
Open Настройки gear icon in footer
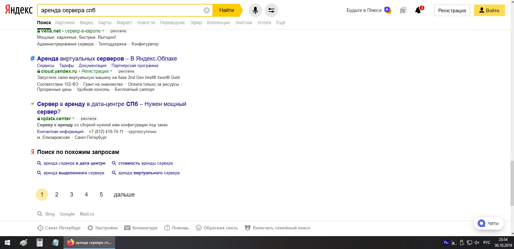coord(90,228)
